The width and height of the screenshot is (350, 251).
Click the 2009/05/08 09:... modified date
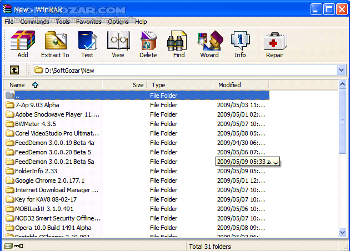click(x=241, y=228)
